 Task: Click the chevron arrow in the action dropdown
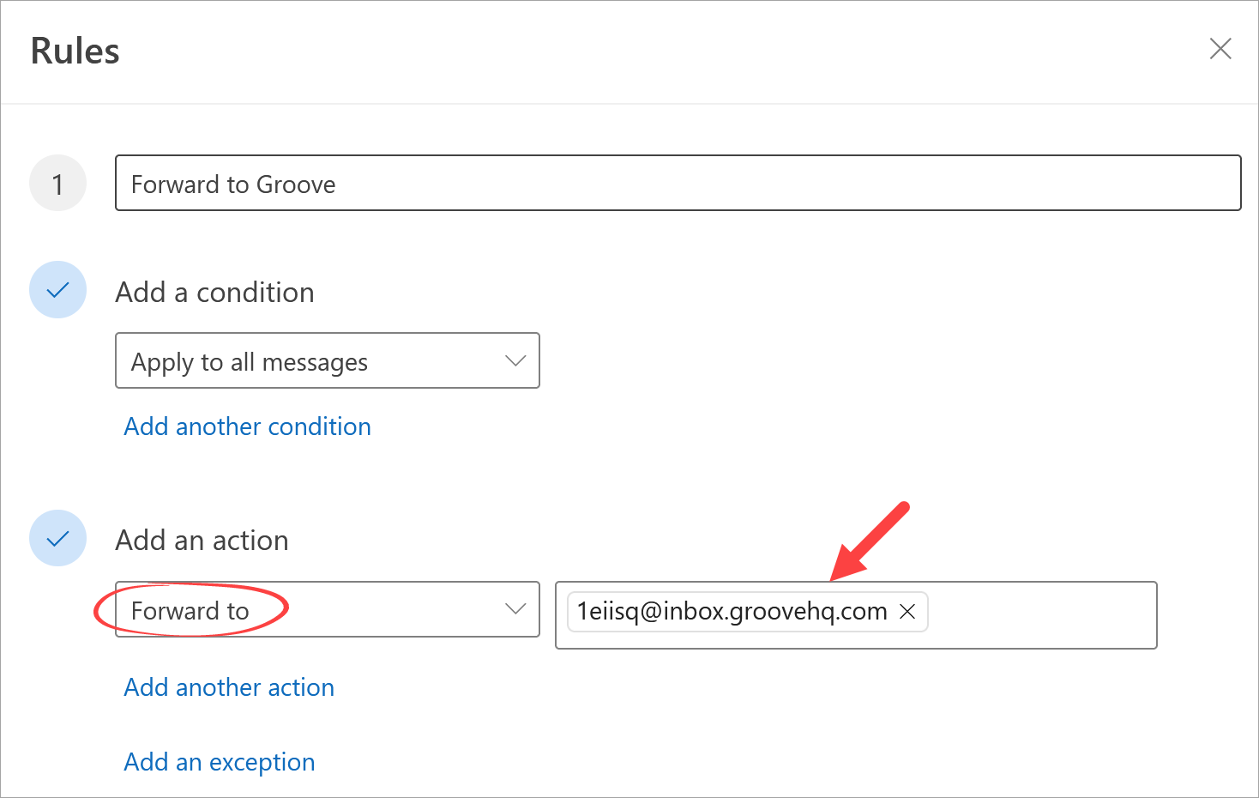click(x=515, y=610)
